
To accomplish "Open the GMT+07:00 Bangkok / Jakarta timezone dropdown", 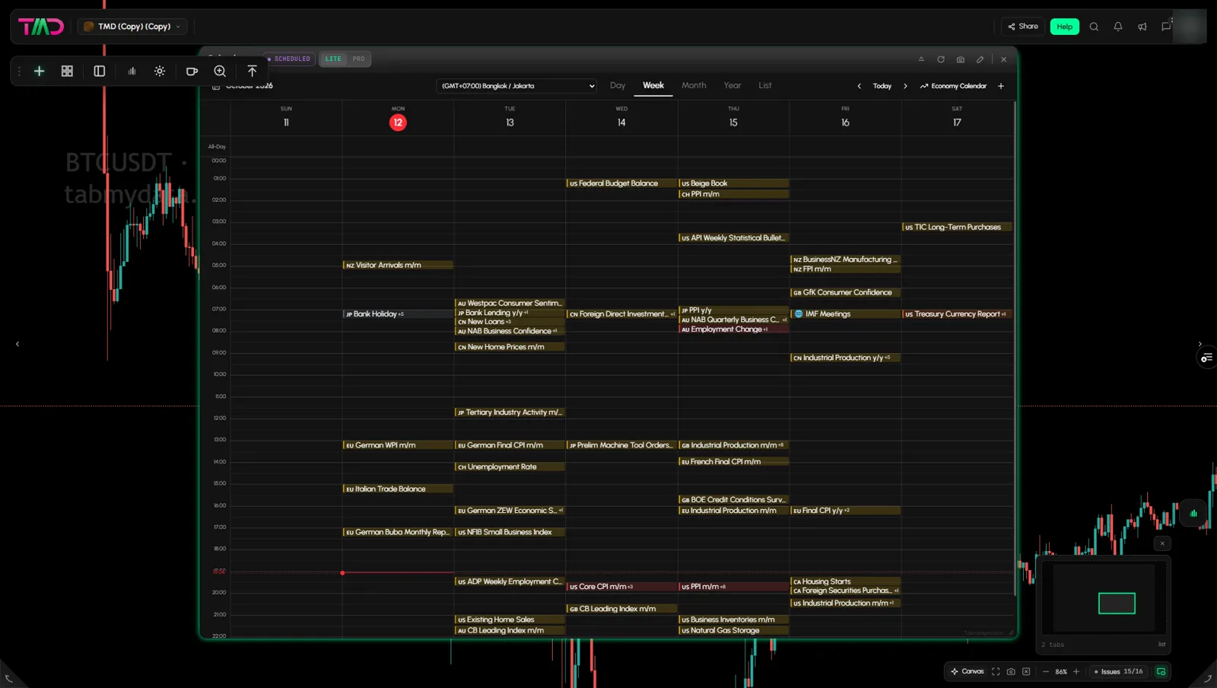I will [517, 86].
